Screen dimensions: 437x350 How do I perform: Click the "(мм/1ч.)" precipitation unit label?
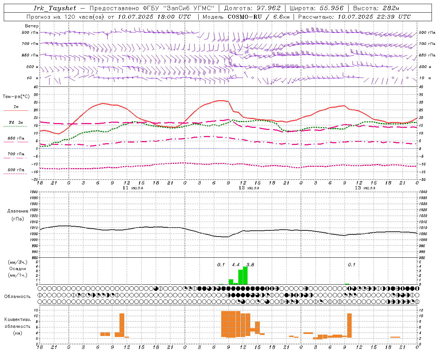point(18,275)
